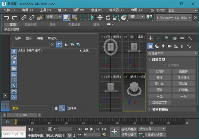Open the 标准基本体 dropdown list
Screen dimensions: 199x139
point(172,53)
